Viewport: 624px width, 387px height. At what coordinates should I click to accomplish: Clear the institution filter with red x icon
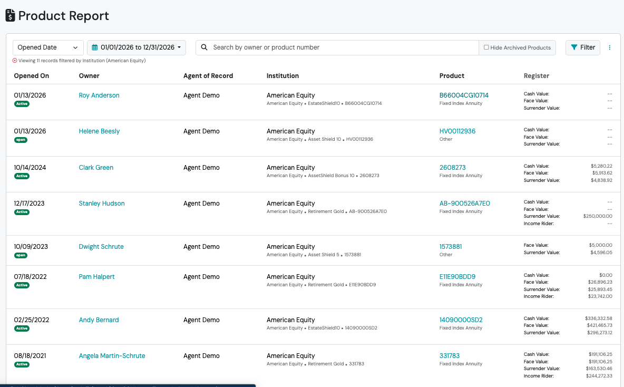[x=15, y=61]
